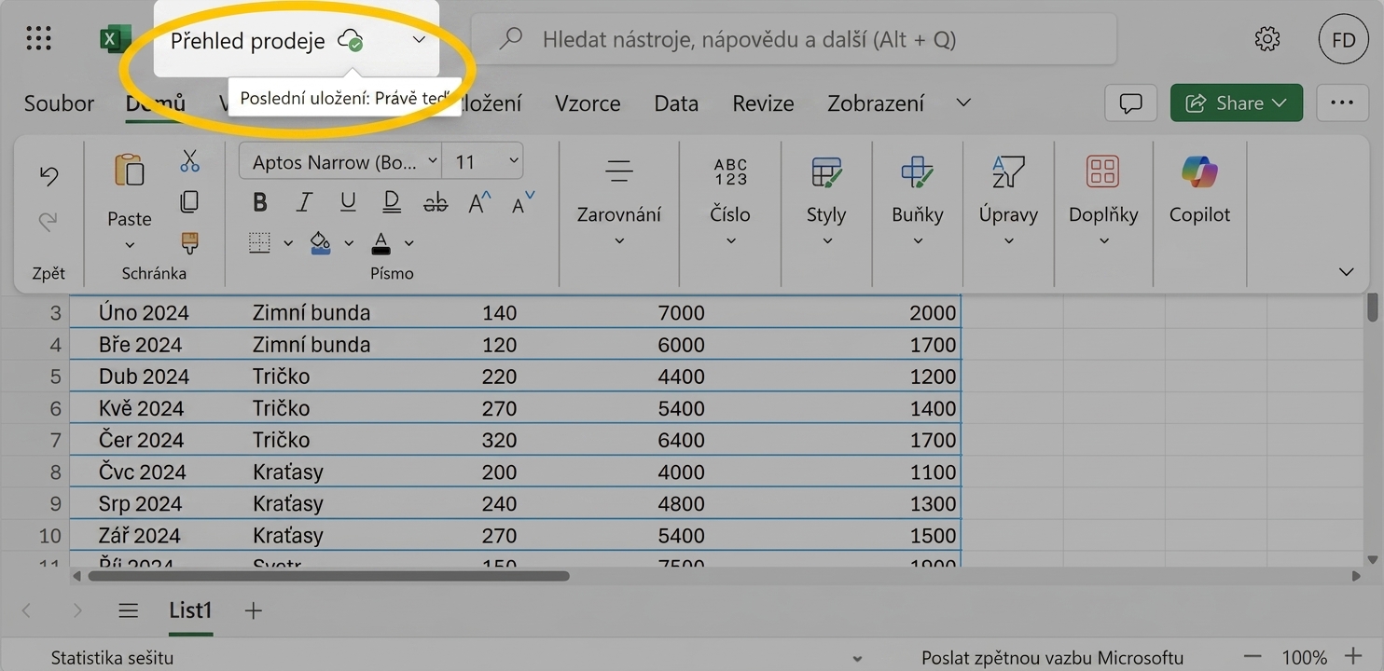The height and width of the screenshot is (671, 1384).
Task: Select row header 7
Action: point(55,440)
